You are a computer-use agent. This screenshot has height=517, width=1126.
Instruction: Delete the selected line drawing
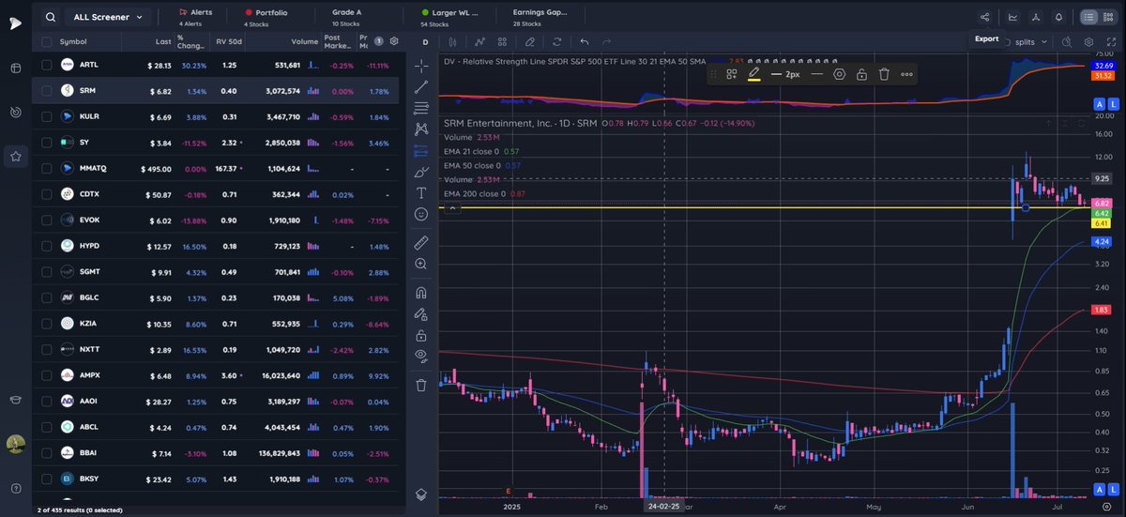tap(884, 74)
